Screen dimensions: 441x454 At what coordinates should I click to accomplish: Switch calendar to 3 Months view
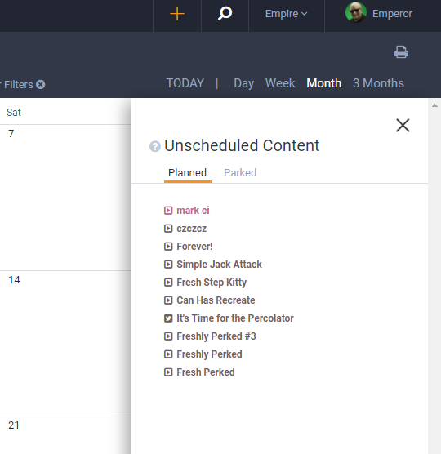tap(378, 83)
